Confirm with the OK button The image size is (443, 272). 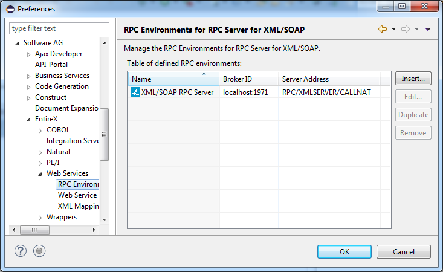pos(344,251)
